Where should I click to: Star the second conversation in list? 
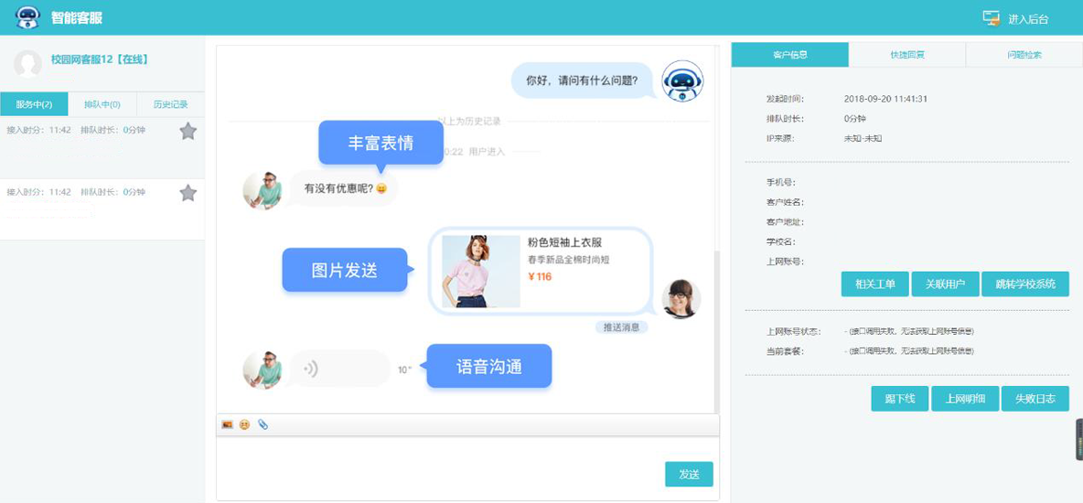point(188,193)
